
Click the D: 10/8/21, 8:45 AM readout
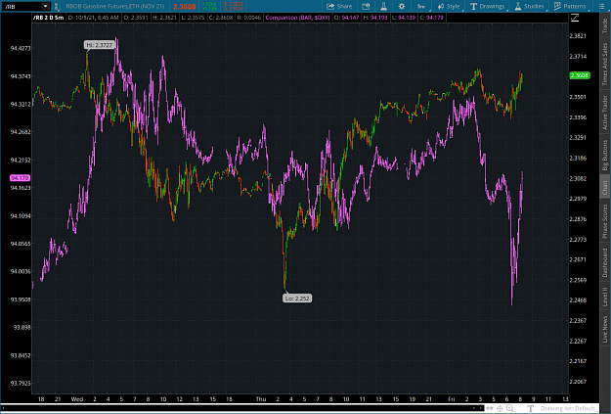(x=94, y=18)
